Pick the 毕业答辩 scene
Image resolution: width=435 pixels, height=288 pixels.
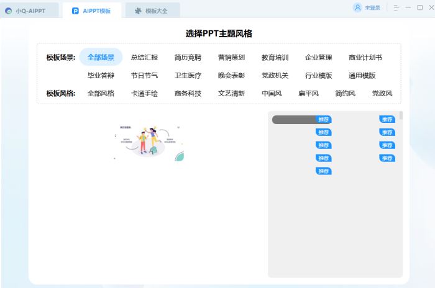(101, 75)
